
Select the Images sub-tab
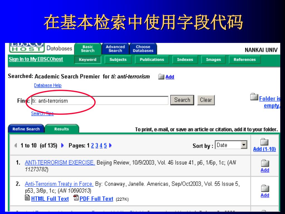tap(213, 60)
